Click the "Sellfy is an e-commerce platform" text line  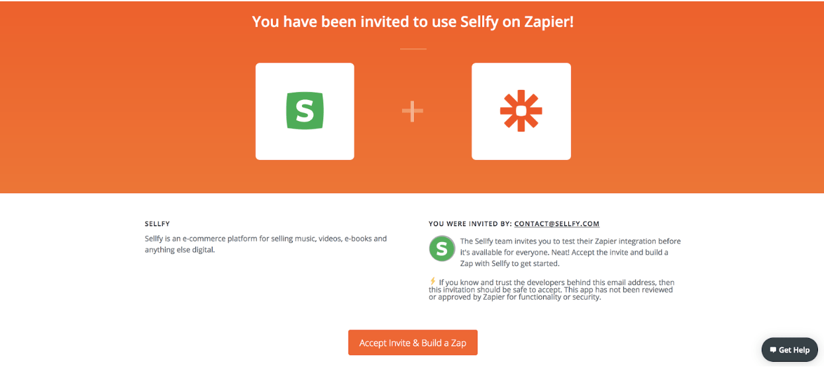point(266,238)
